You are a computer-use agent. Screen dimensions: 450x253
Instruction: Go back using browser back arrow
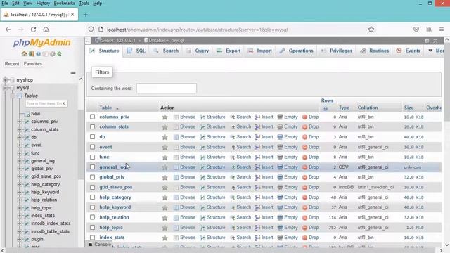pyautogui.click(x=8, y=30)
